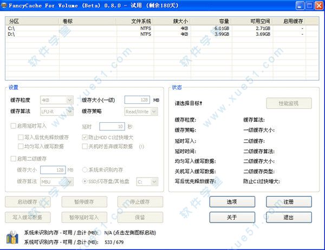Click the memory tool icon at bottom left
Image resolution: width=325 pixels, height=250 pixels.
pos(12,238)
